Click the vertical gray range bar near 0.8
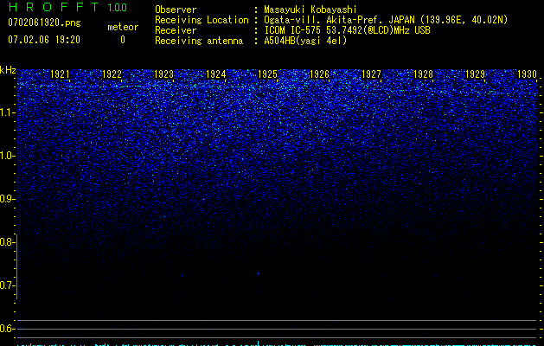Viewport: 544px width, 346px height. pos(17,266)
